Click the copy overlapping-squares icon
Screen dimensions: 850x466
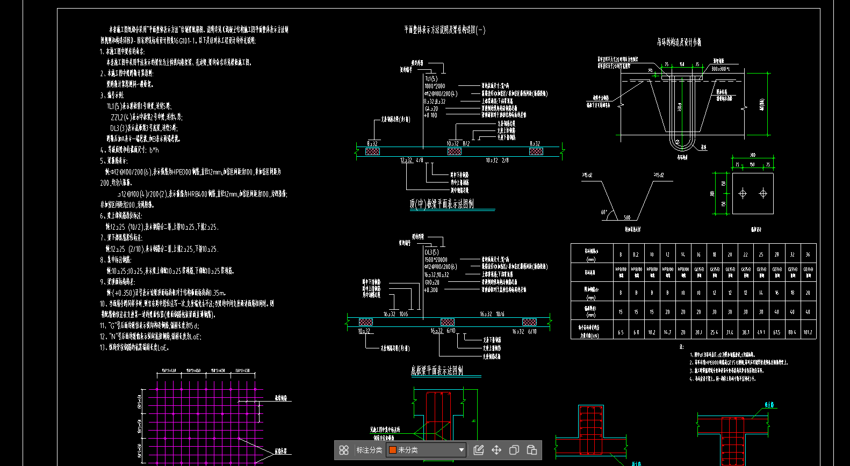(514, 450)
